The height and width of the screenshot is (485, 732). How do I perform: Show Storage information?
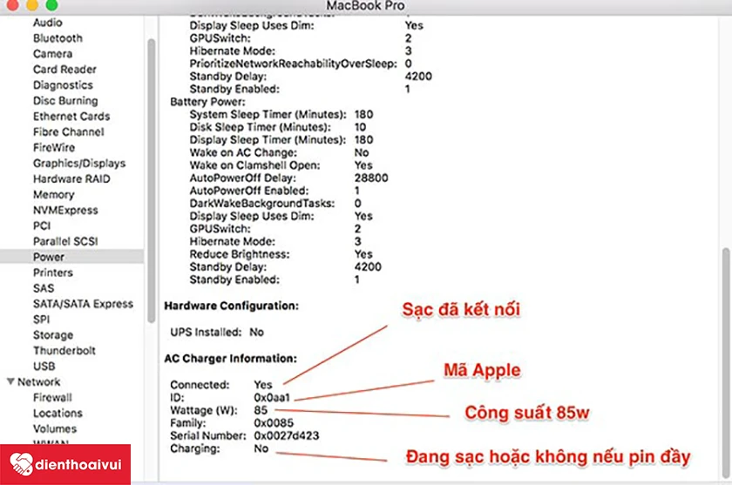[53, 335]
